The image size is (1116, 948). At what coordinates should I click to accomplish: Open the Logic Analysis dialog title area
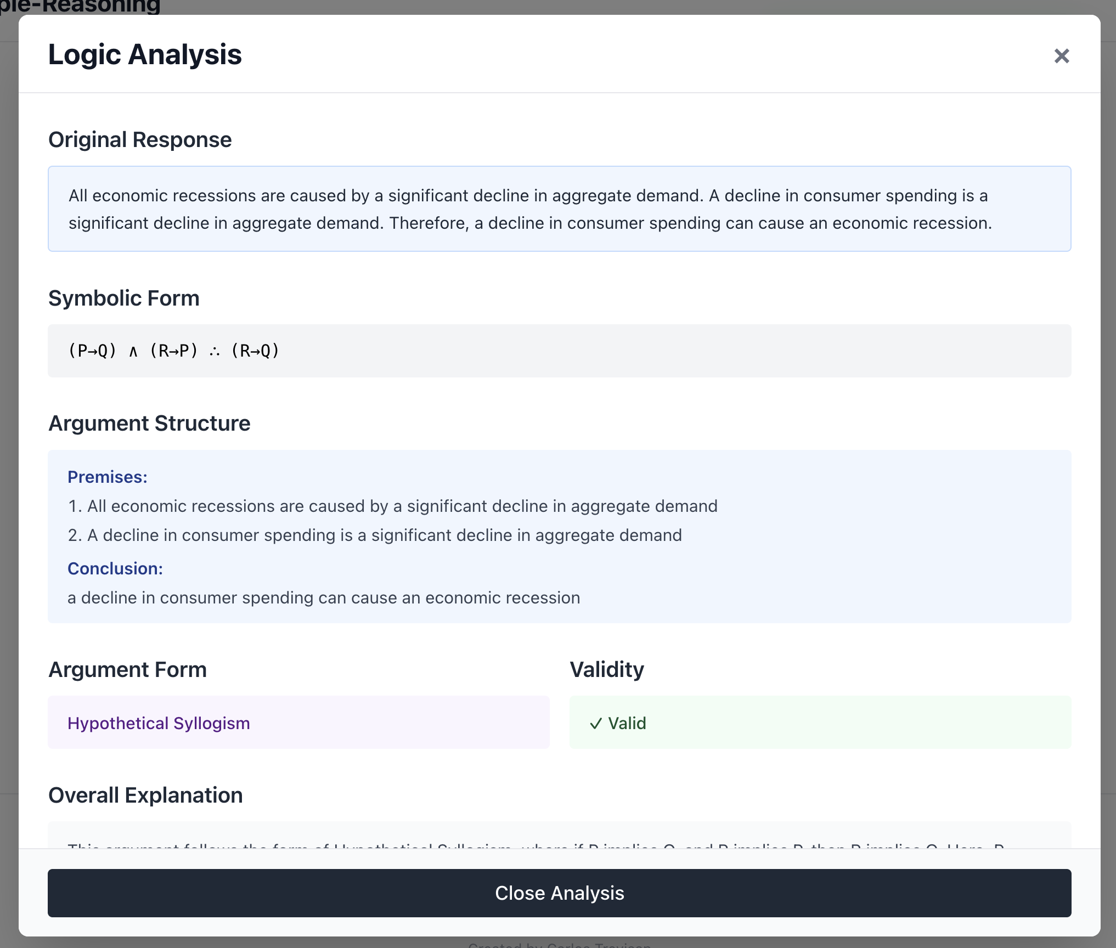(145, 54)
